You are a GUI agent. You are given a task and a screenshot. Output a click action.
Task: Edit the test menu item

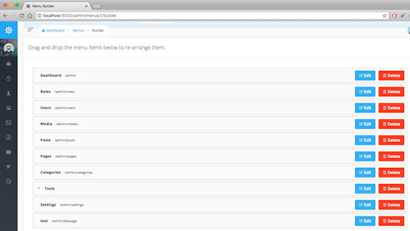(x=365, y=221)
